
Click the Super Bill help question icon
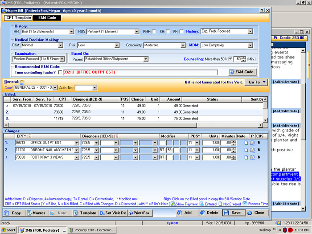pyautogui.click(x=262, y=11)
